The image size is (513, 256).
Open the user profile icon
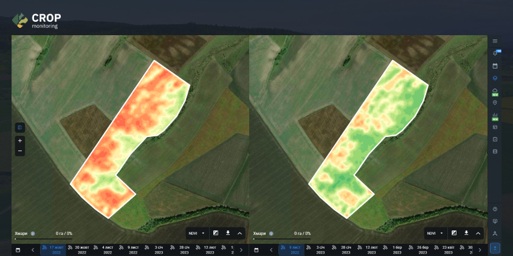[495, 234]
